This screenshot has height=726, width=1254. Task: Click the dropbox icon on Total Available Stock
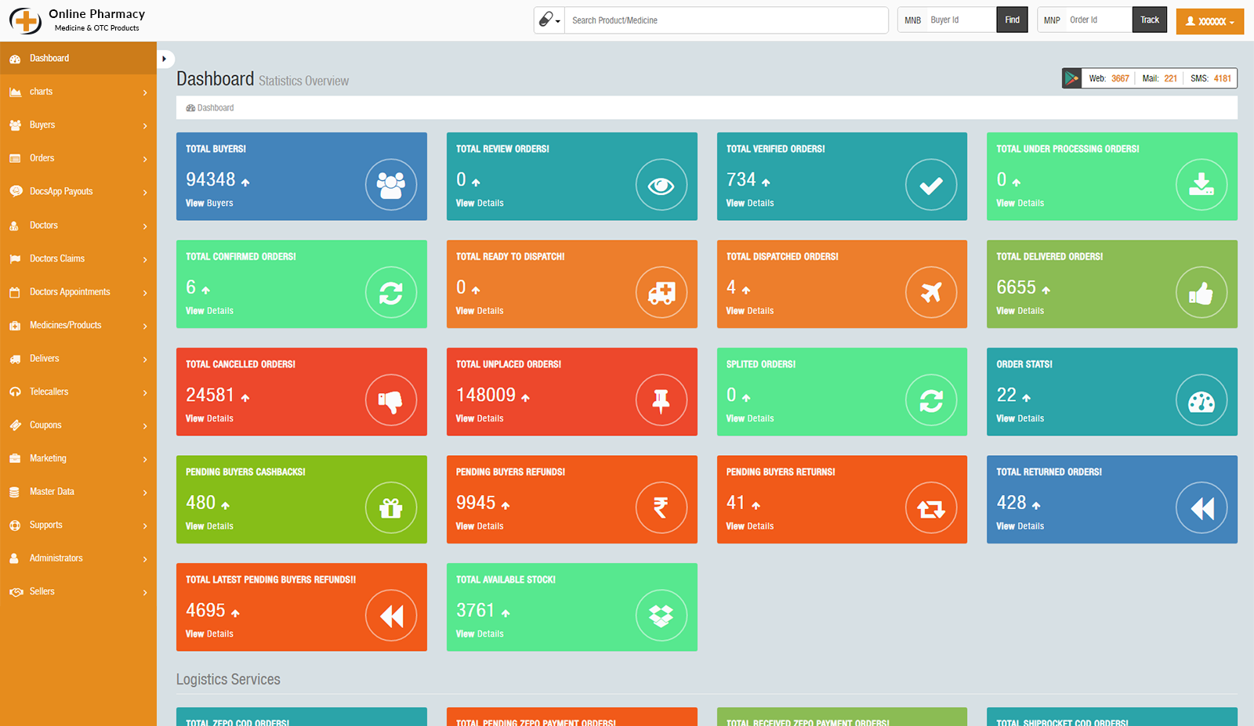661,616
